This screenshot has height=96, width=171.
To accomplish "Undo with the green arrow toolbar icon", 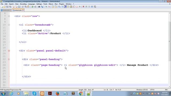I will 32,7.
